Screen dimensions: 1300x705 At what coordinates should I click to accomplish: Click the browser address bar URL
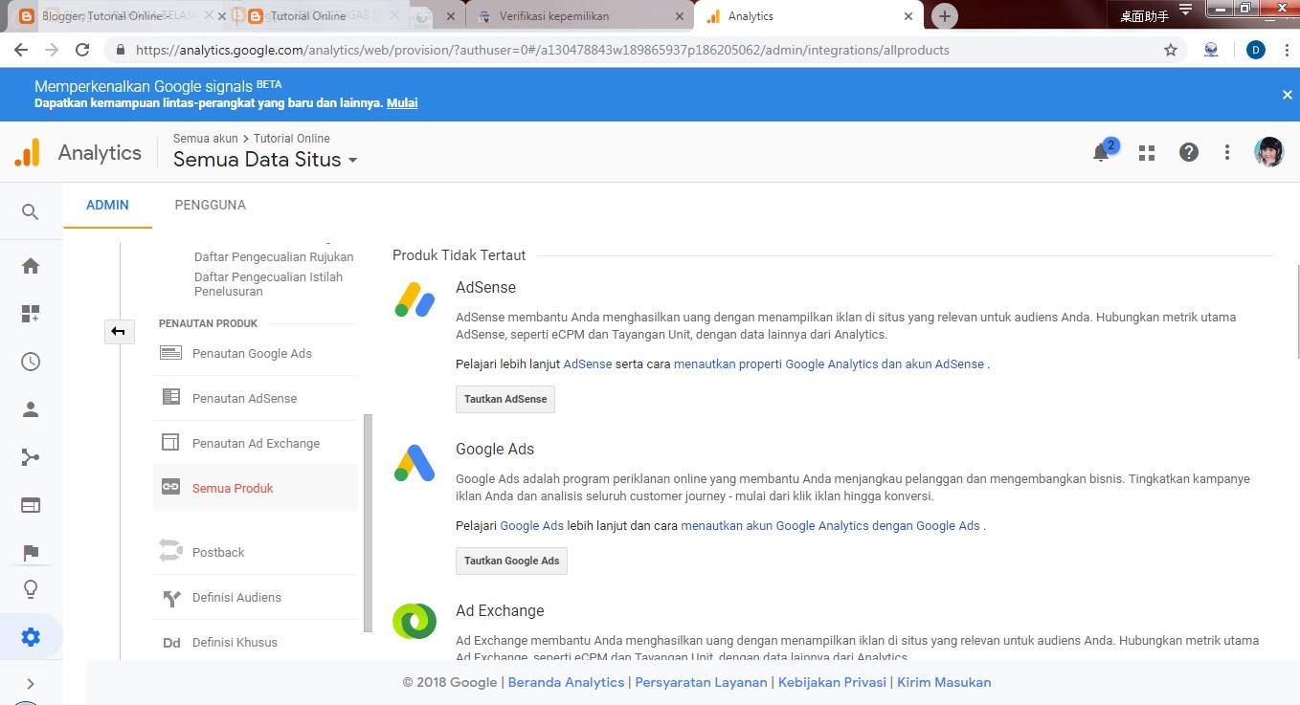[543, 50]
